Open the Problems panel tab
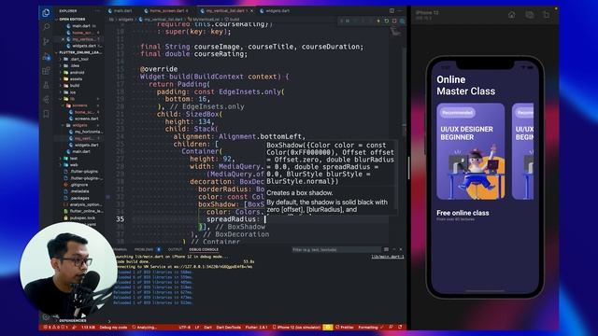598x336 pixels. (x=144, y=249)
